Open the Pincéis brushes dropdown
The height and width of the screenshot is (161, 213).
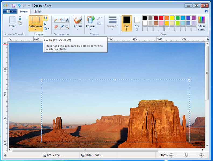(x=78, y=29)
